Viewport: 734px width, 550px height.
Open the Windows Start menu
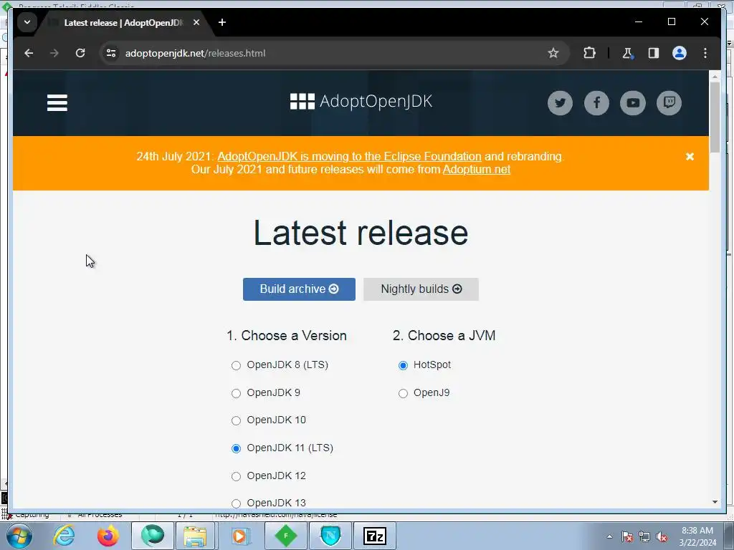coord(19,536)
